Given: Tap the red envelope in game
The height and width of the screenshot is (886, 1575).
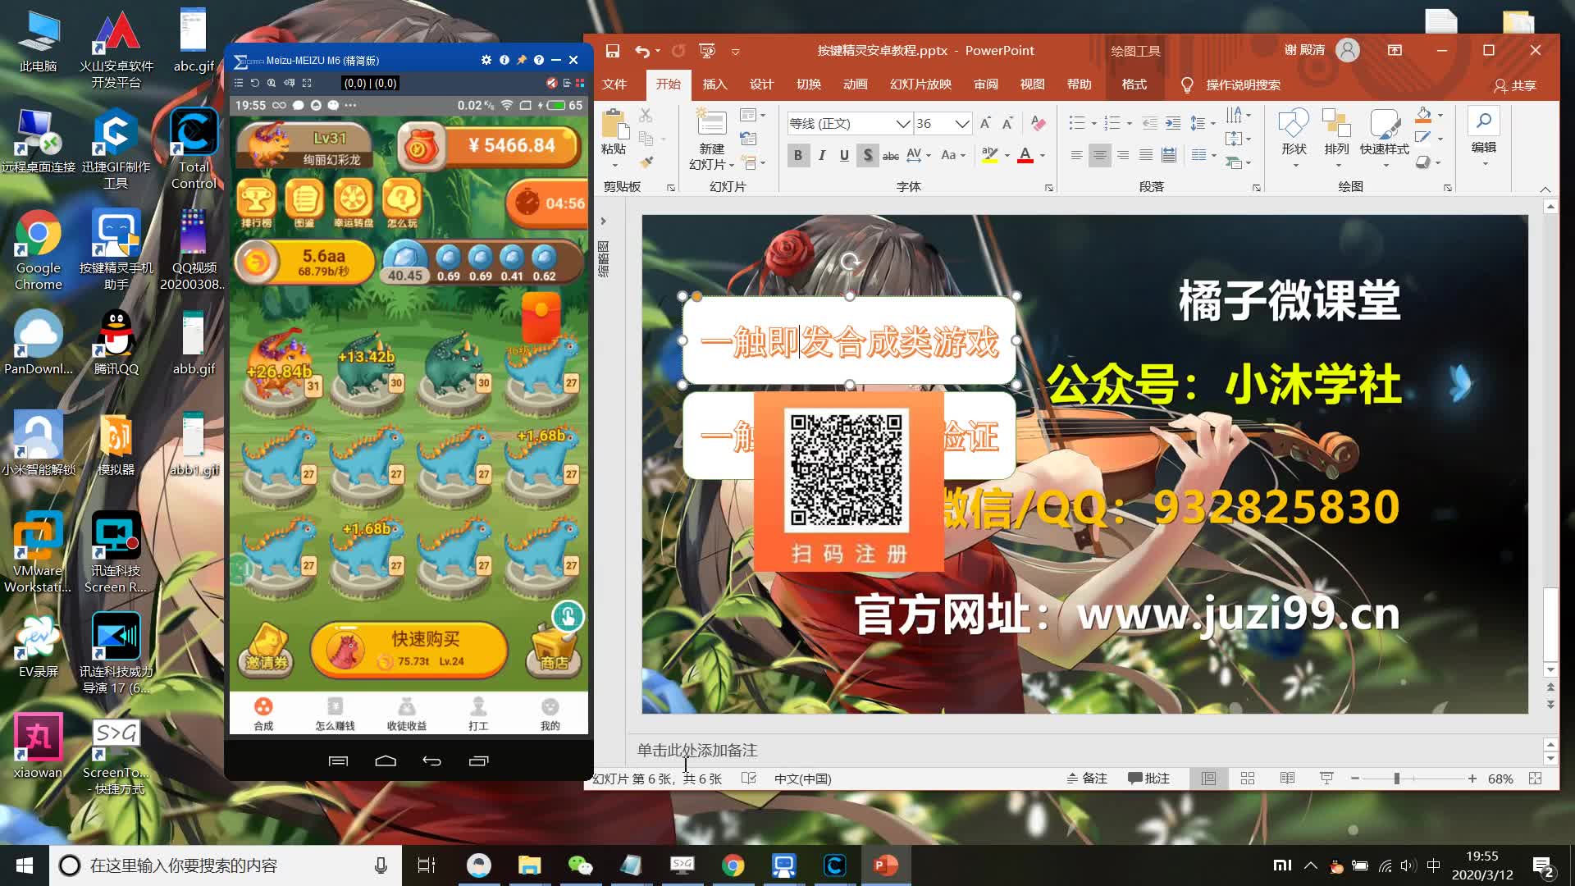Looking at the screenshot, I should click(x=541, y=318).
